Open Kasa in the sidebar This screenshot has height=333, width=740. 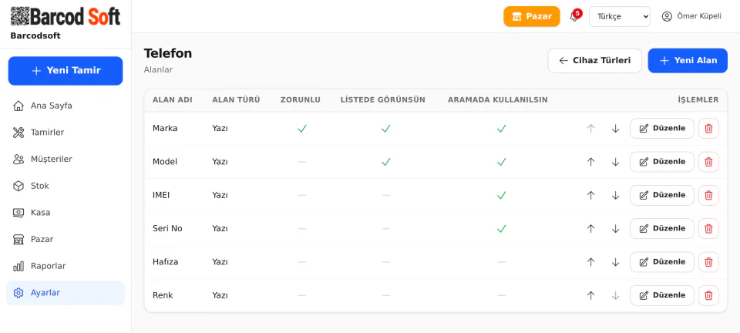coord(65,213)
